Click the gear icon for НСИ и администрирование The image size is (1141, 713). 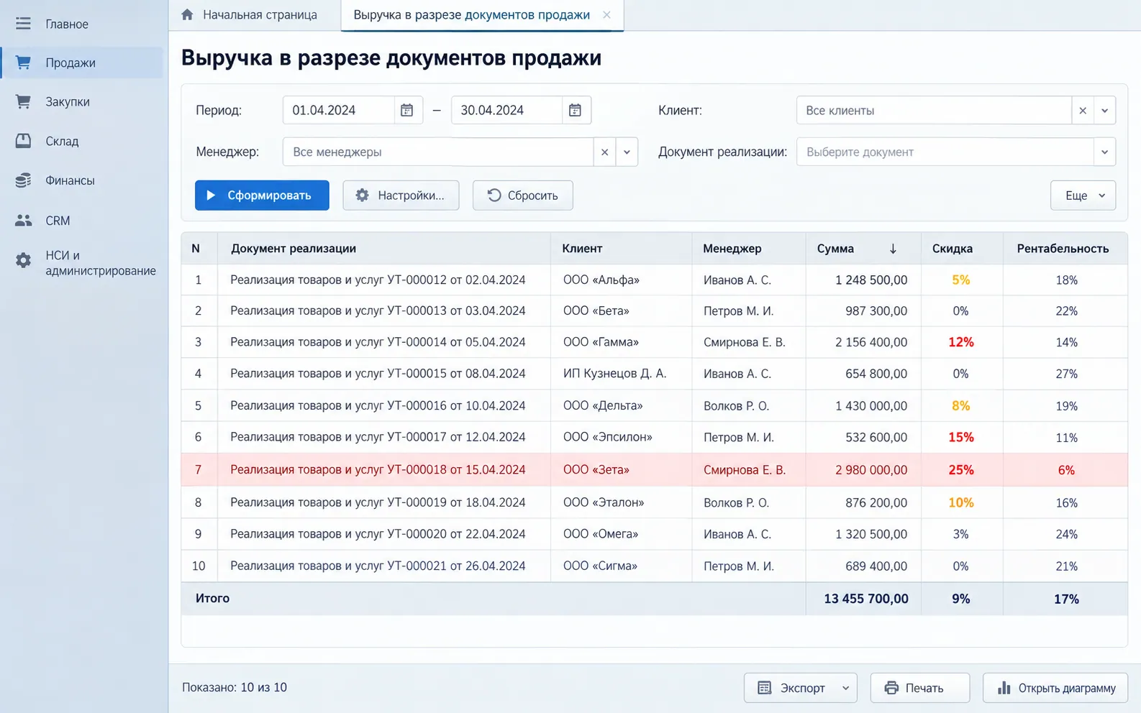(x=23, y=260)
